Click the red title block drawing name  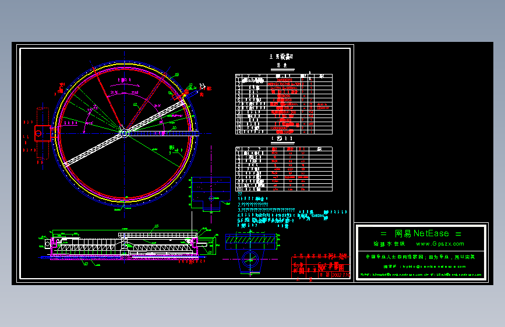coord(332,266)
